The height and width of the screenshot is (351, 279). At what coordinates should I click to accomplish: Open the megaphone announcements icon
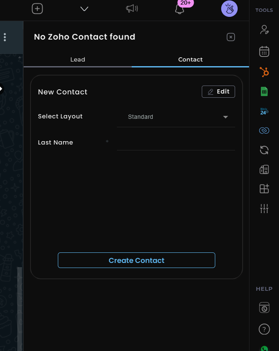[132, 8]
